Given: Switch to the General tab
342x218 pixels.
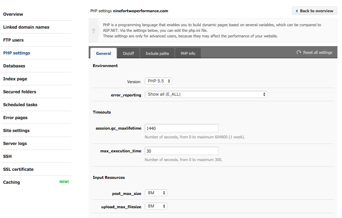Looking at the screenshot, I should pyautogui.click(x=103, y=53).
